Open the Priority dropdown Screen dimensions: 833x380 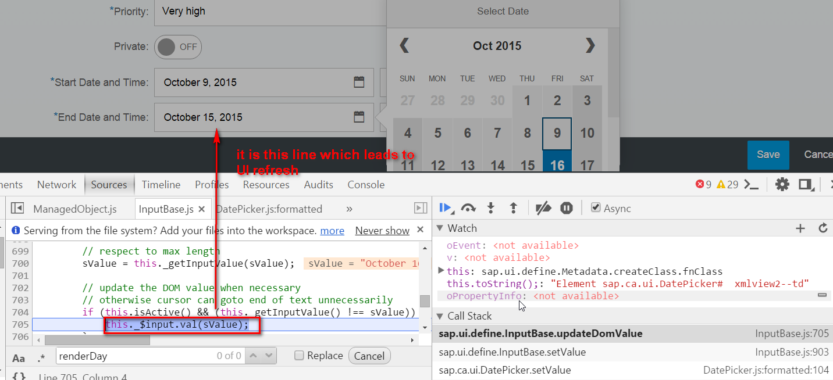click(270, 11)
